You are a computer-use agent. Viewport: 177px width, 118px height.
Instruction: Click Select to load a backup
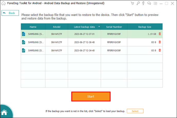pos(135,111)
